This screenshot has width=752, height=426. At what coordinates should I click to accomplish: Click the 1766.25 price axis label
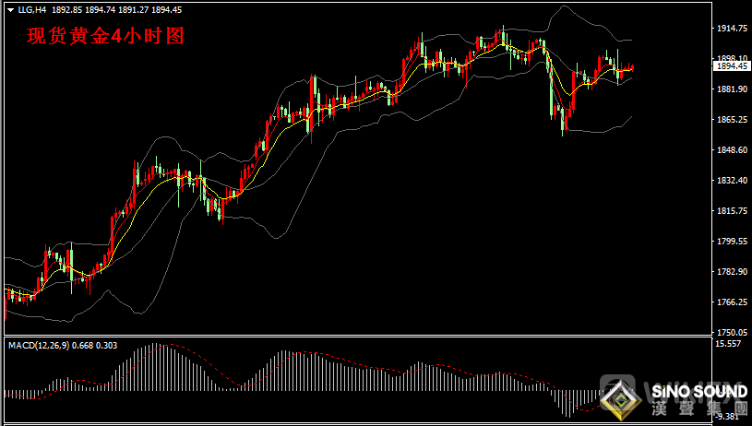point(732,302)
